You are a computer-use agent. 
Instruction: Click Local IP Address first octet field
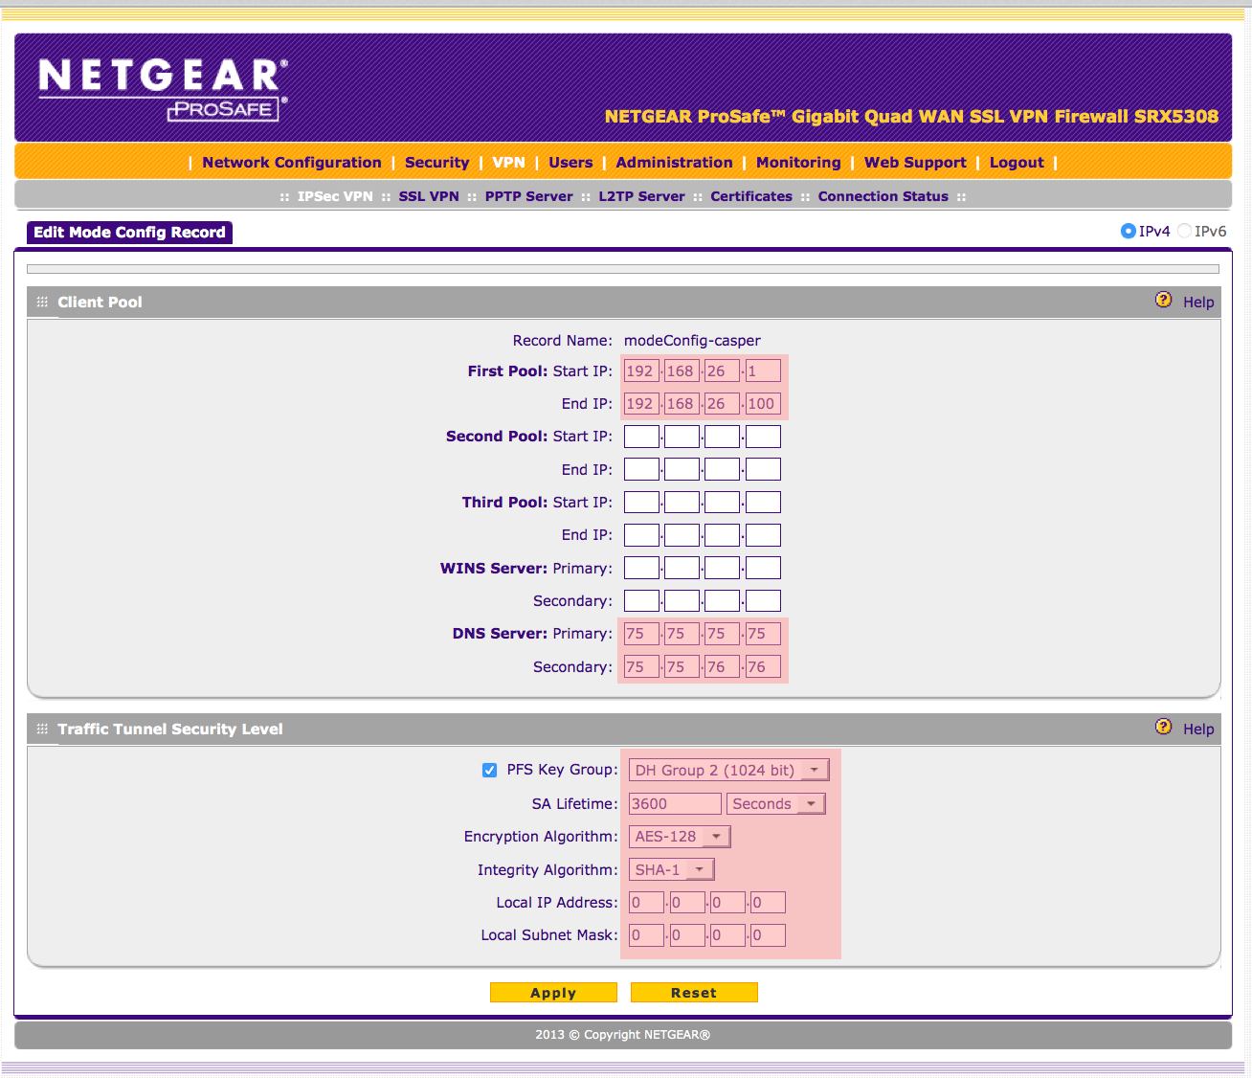coord(646,902)
